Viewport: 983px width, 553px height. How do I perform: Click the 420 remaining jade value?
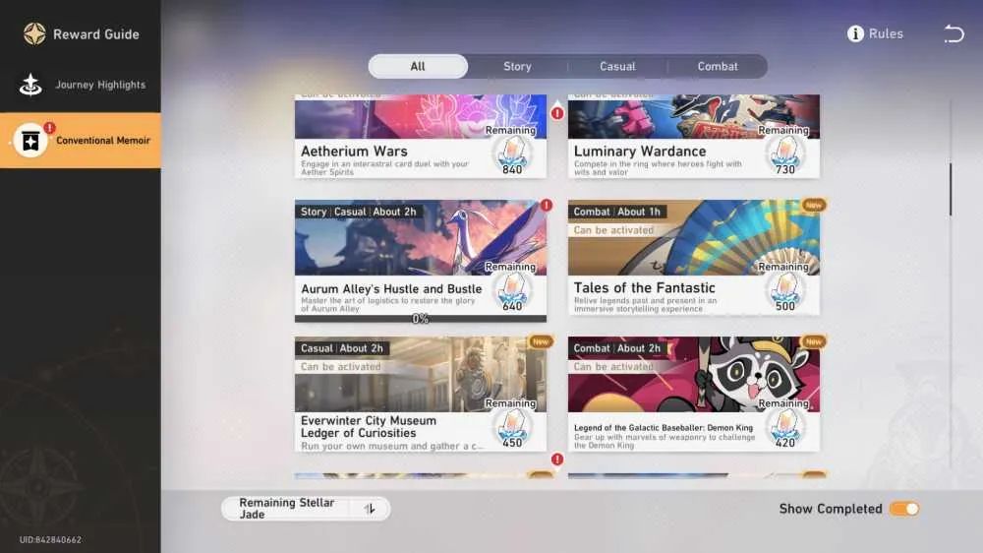point(784,443)
